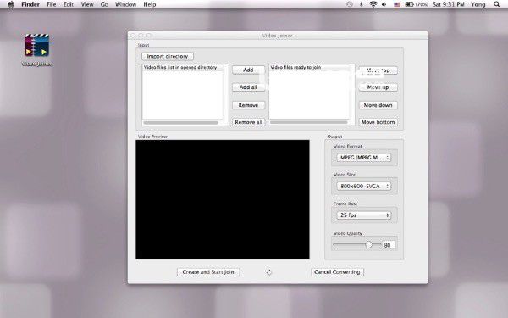The width and height of the screenshot is (508, 318).
Task: Click the Add all button
Action: (248, 87)
